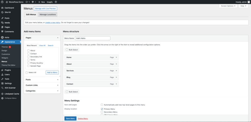Check the Secondary Menu location
Viewport: 251px width, 122px height.
[x=102, y=112]
